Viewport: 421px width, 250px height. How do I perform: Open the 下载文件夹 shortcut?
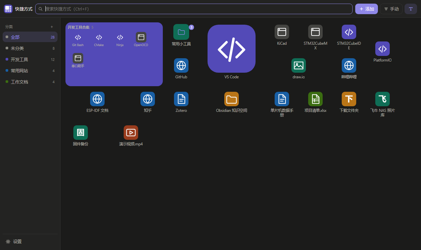pyautogui.click(x=349, y=99)
